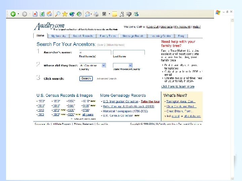This screenshot has height=181, width=242.
Task: Open the 1870 census link
Action: pos(56,110)
